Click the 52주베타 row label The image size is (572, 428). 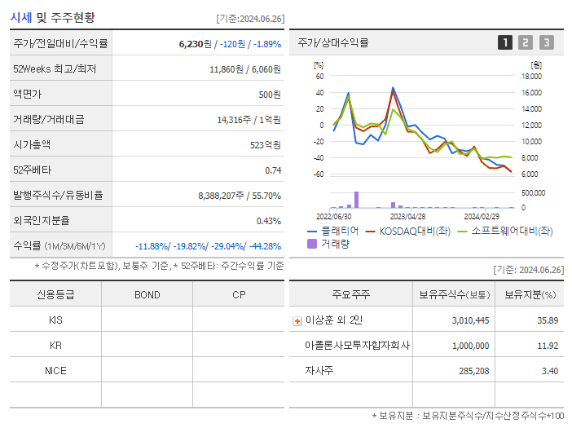[32, 170]
